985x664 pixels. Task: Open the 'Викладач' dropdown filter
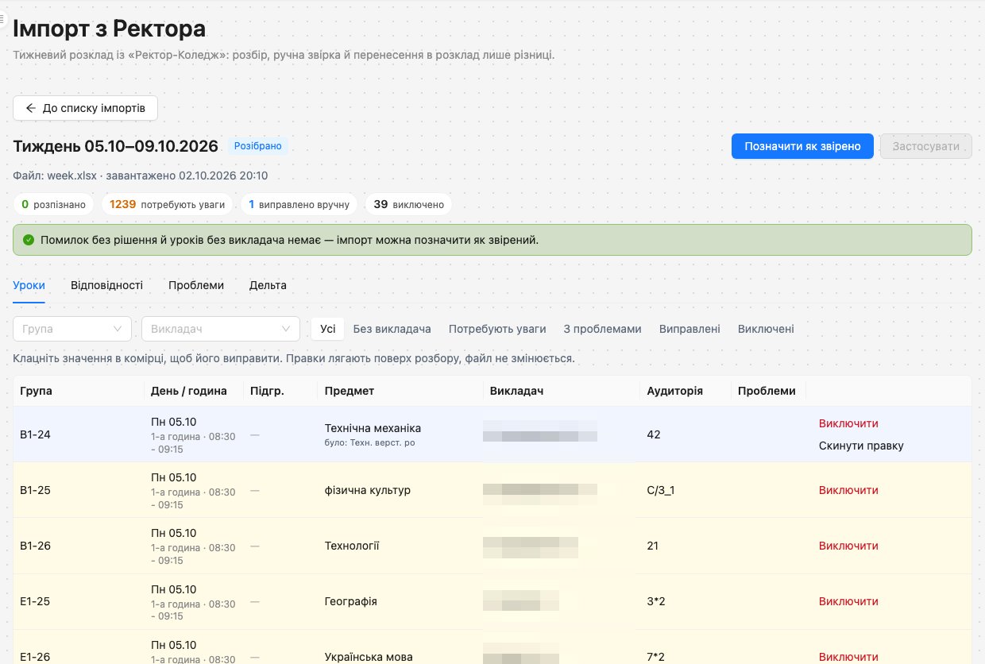[x=220, y=329]
